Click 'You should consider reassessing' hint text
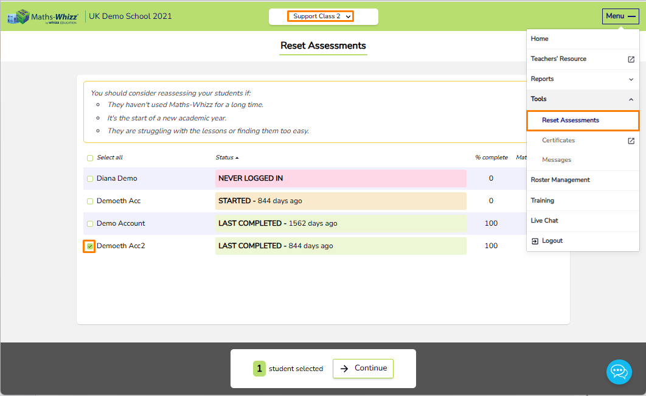The image size is (646, 396). tap(170, 93)
